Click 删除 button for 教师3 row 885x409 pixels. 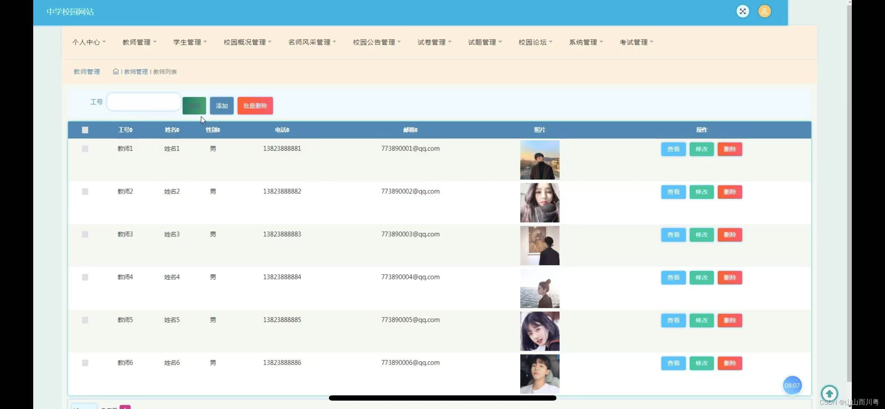(x=729, y=235)
